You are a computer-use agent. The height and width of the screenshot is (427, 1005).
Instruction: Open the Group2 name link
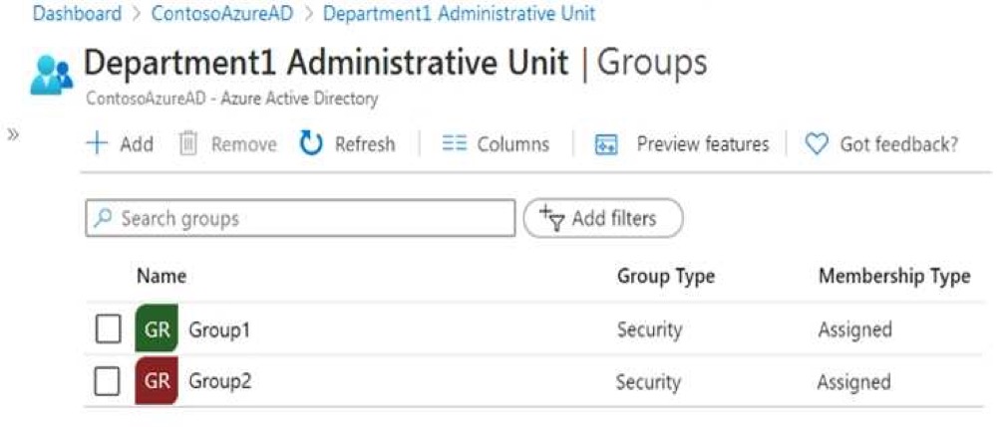219,381
